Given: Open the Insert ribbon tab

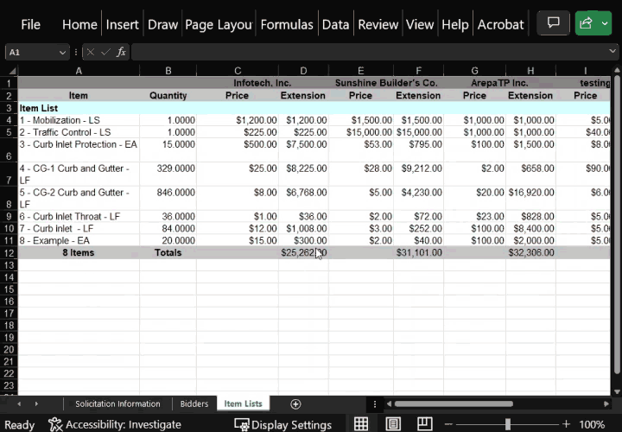Looking at the screenshot, I should pos(122,24).
